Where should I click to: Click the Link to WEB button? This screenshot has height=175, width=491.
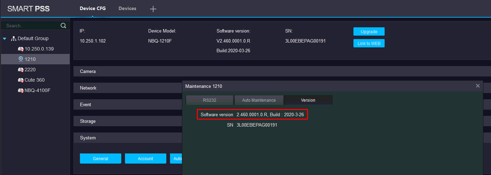[369, 43]
